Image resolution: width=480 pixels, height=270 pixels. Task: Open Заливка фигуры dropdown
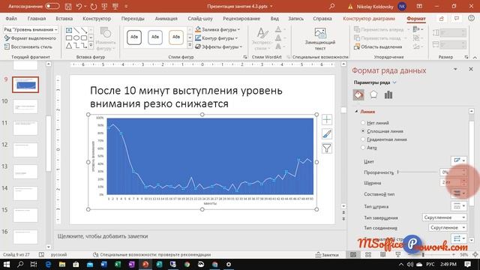[x=217, y=30]
